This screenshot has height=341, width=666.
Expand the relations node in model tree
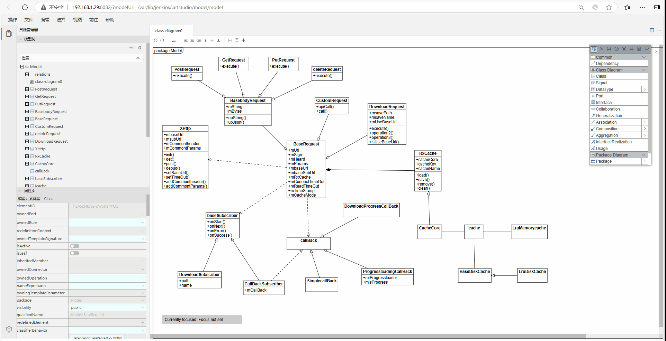point(27,74)
